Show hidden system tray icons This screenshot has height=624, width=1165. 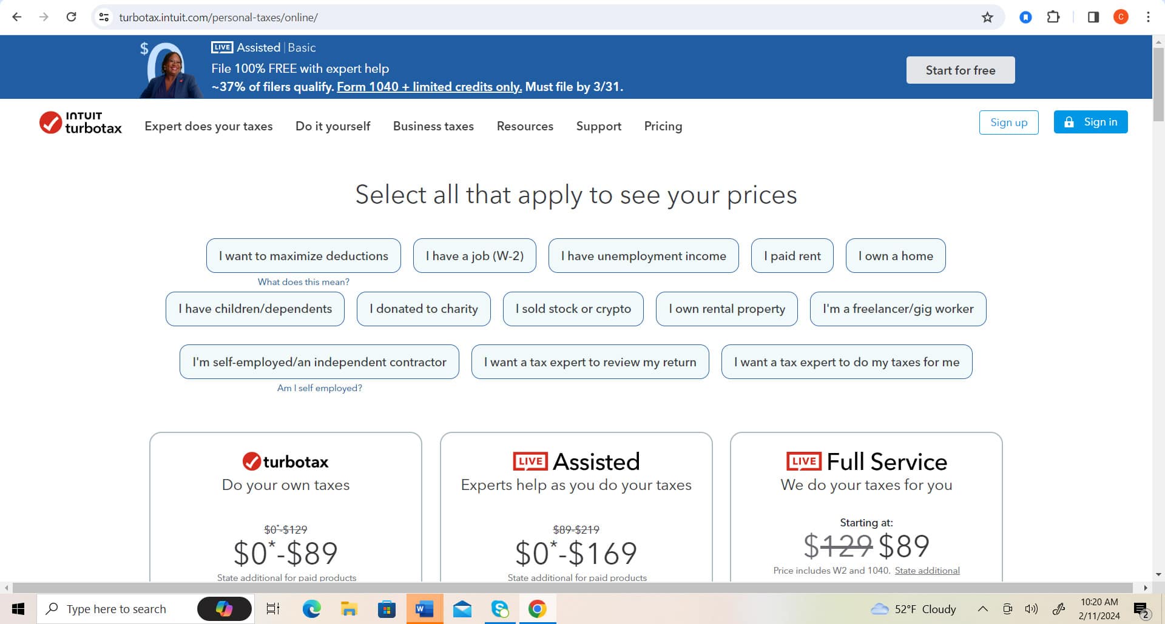[982, 609]
